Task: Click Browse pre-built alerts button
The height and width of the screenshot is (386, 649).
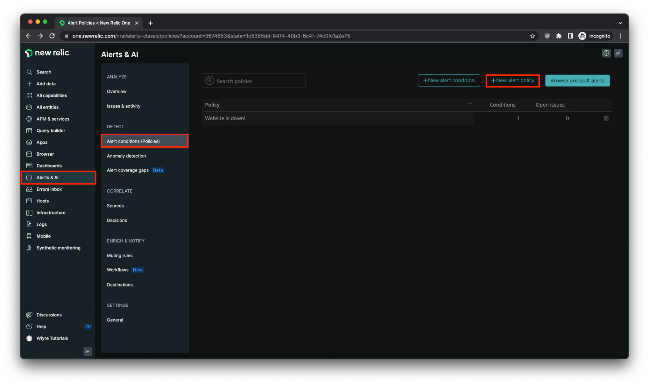Action: coord(577,80)
